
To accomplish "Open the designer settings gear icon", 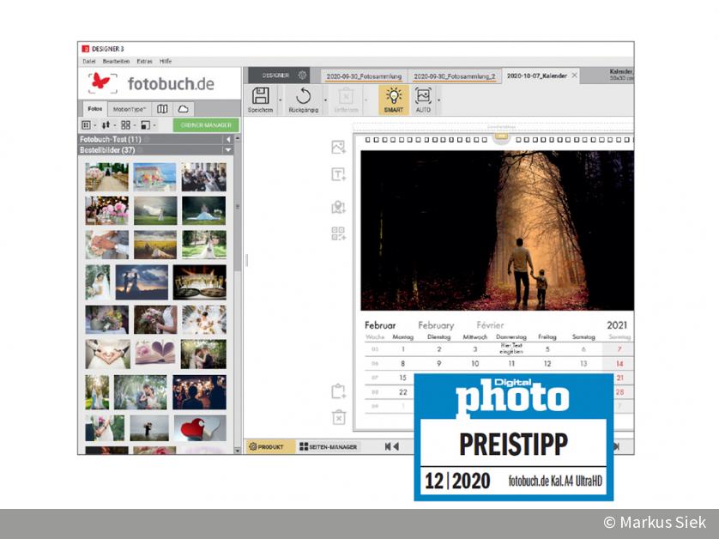I will [302, 76].
